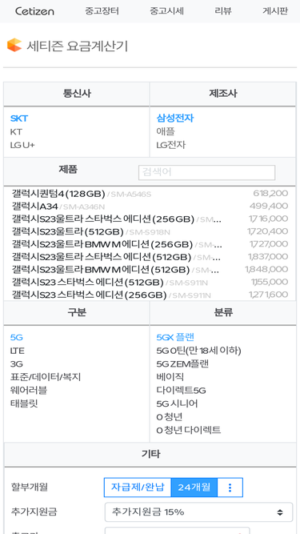
Task: Select 갤럭시A34 from product list
Action: (34, 207)
